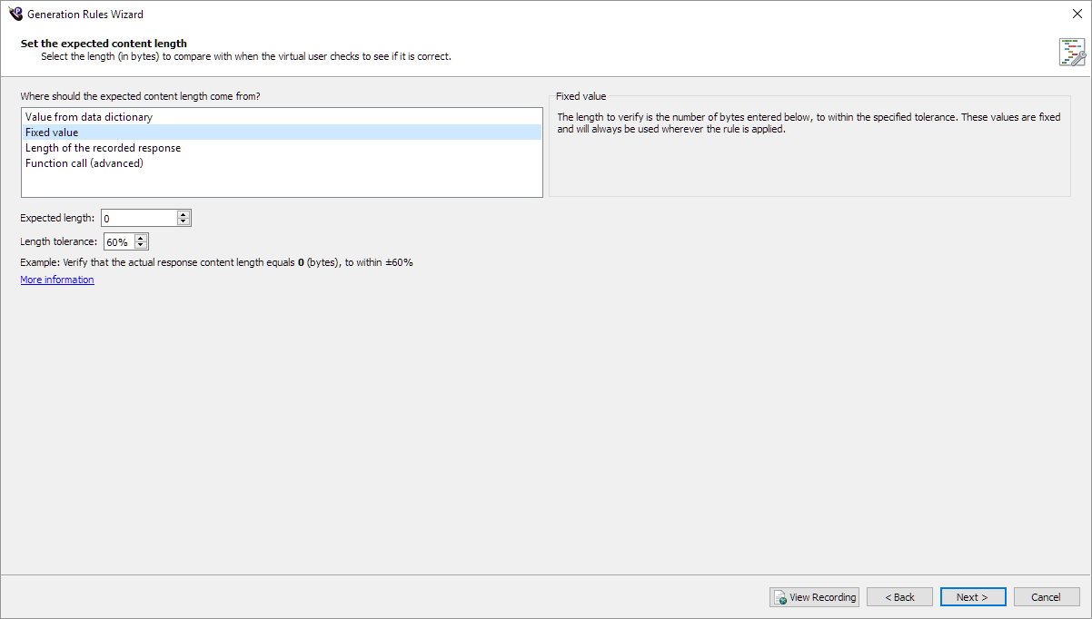Image resolution: width=1092 pixels, height=619 pixels.
Task: Increase Expected length with up arrow
Action: pyautogui.click(x=184, y=214)
